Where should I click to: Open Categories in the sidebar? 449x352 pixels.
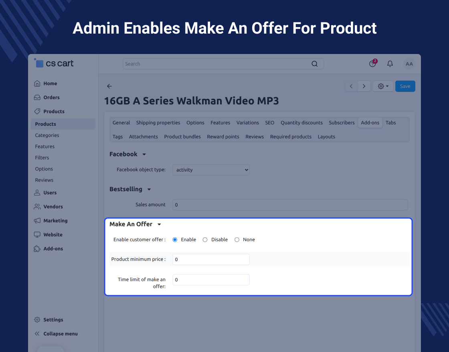click(47, 135)
